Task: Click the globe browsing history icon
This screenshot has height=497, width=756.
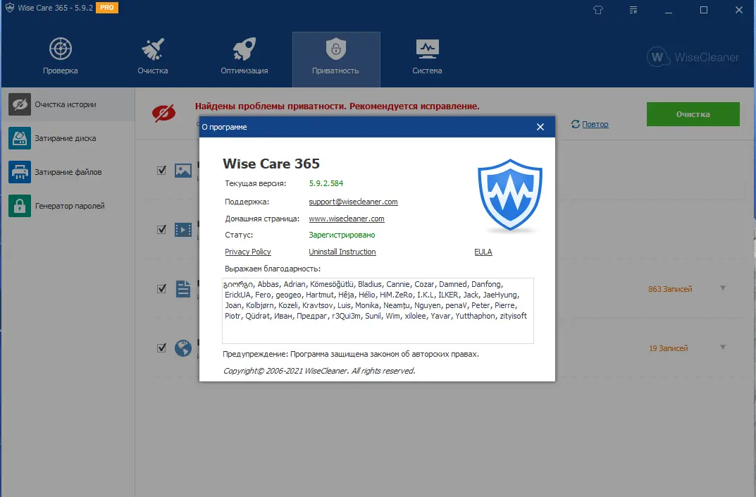Action: tap(183, 348)
